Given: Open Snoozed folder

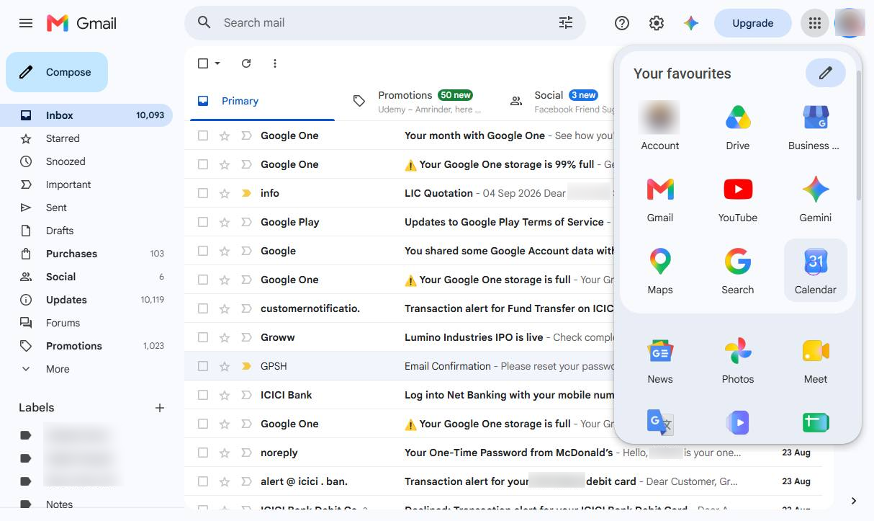Looking at the screenshot, I should click(x=66, y=161).
